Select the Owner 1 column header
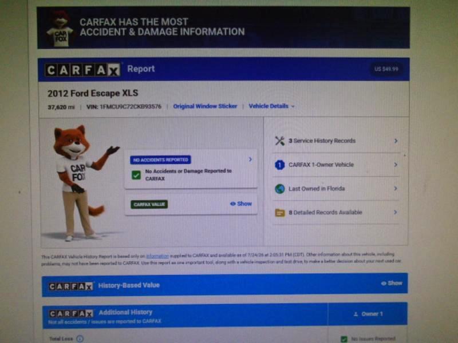The image size is (458, 343). (x=368, y=314)
